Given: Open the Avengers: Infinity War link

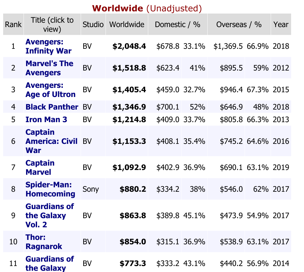Looking at the screenshot, I should [48, 46].
